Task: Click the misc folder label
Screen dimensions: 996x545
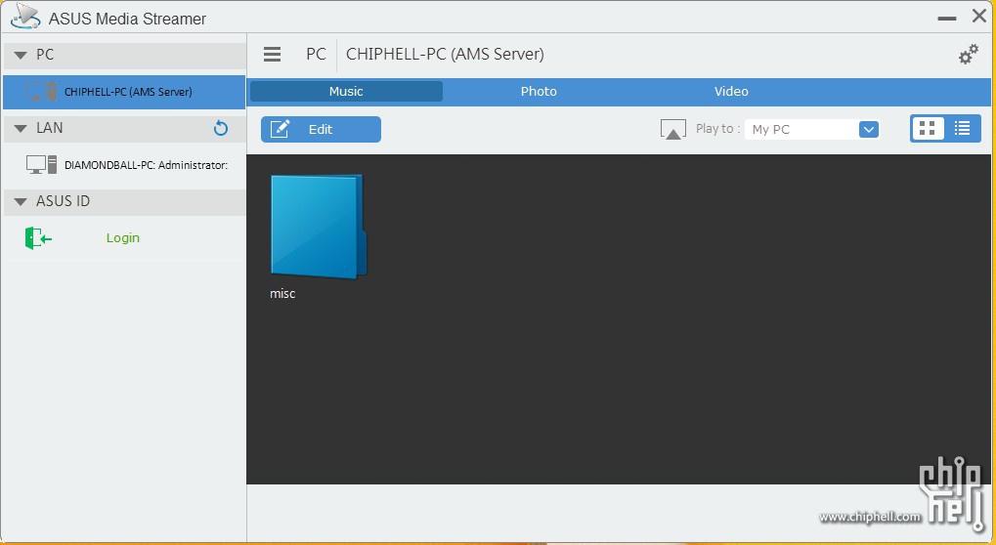Action: (x=282, y=294)
